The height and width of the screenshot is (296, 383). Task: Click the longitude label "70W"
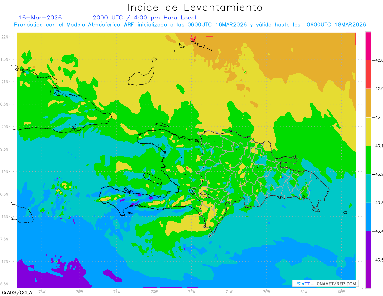266,292
